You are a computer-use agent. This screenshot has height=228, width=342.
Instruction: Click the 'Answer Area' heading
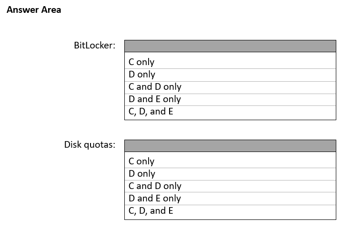tap(34, 10)
